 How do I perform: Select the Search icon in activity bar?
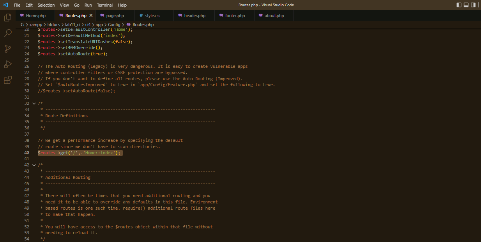(7, 33)
